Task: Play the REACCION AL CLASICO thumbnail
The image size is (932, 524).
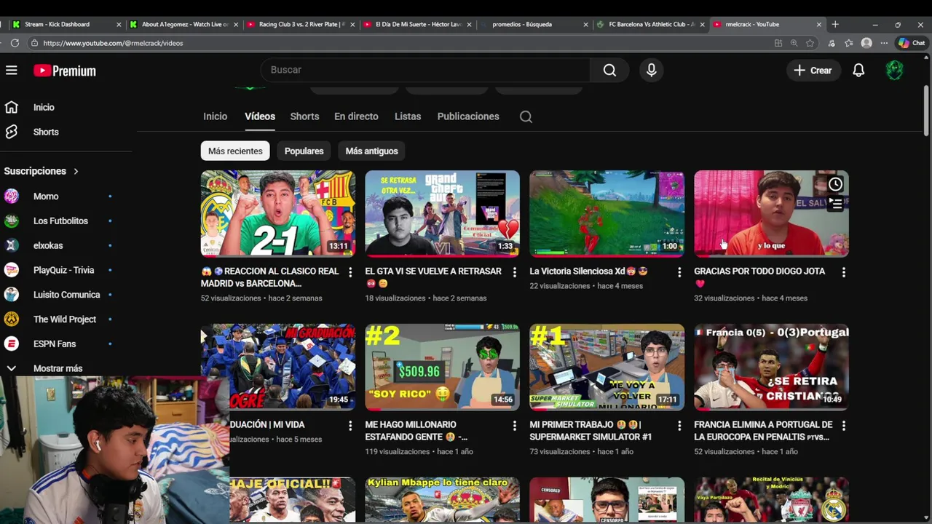Action: click(x=278, y=213)
